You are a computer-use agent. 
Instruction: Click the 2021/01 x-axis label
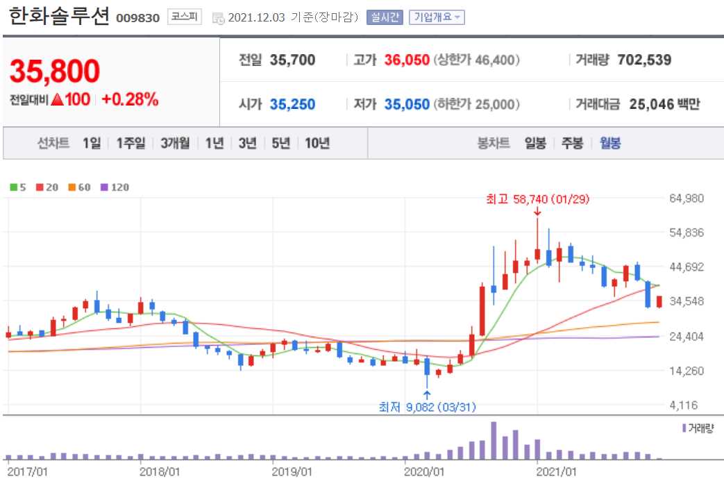[557, 471]
